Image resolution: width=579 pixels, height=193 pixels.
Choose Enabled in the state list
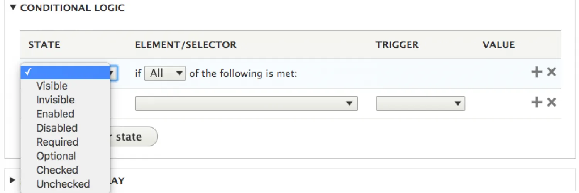pyautogui.click(x=55, y=114)
